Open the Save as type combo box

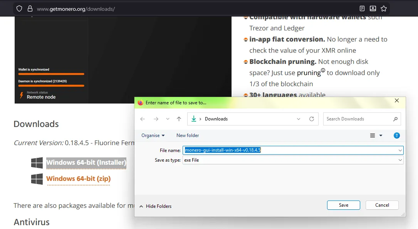click(293, 160)
